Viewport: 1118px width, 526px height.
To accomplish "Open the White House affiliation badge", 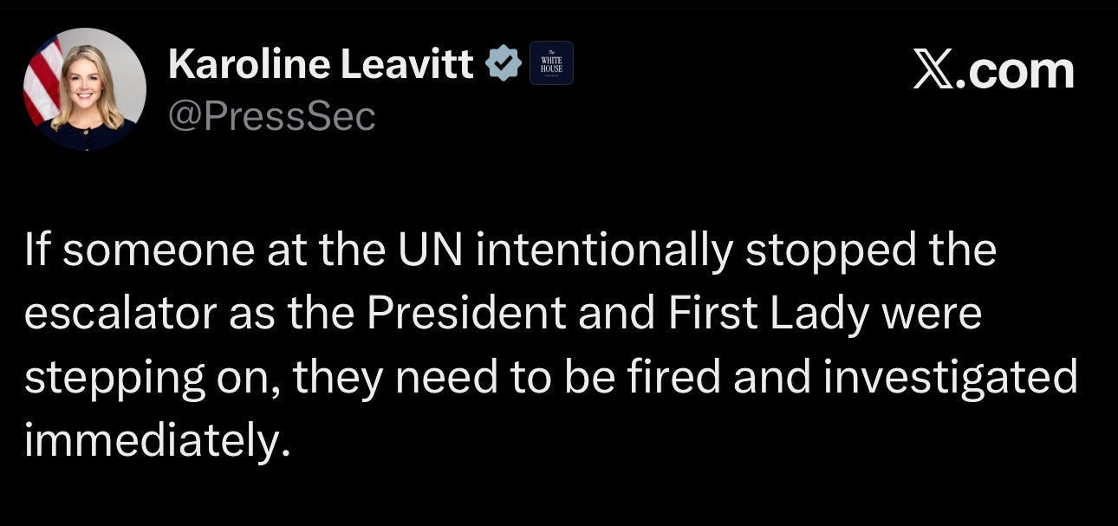I will coord(551,63).
